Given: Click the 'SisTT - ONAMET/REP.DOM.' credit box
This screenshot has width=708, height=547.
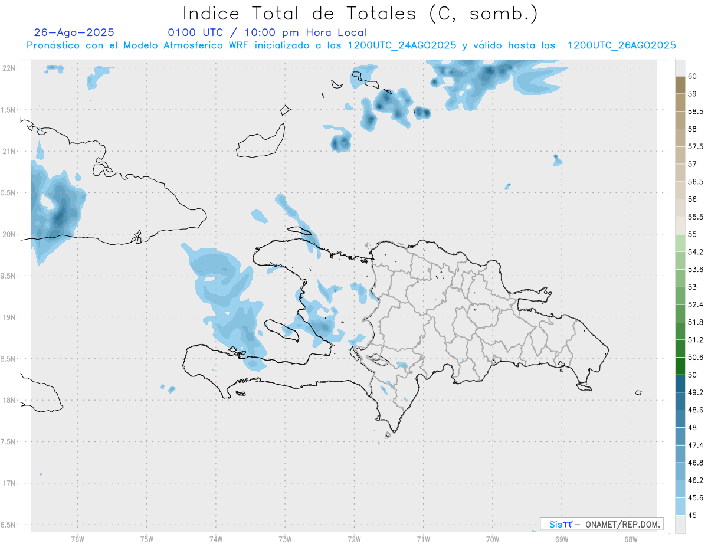Looking at the screenshot, I should [601, 524].
